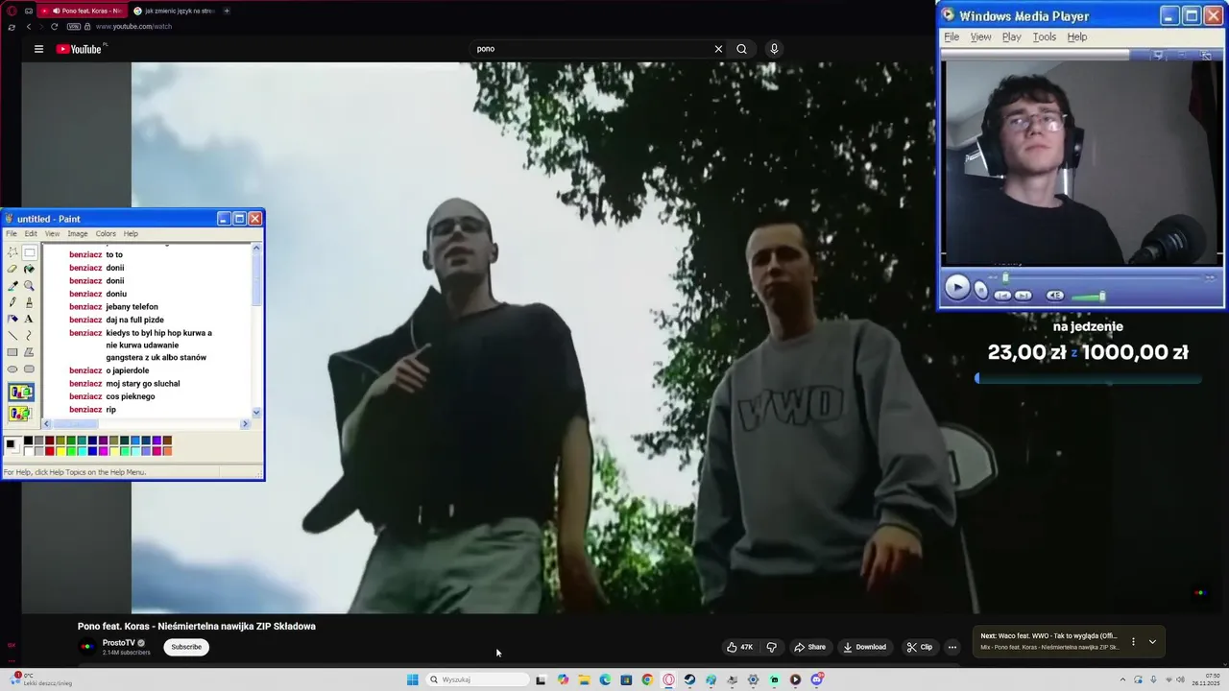This screenshot has width=1229, height=691.
Task: Open more actions ellipsis beside Clip
Action: tap(952, 647)
